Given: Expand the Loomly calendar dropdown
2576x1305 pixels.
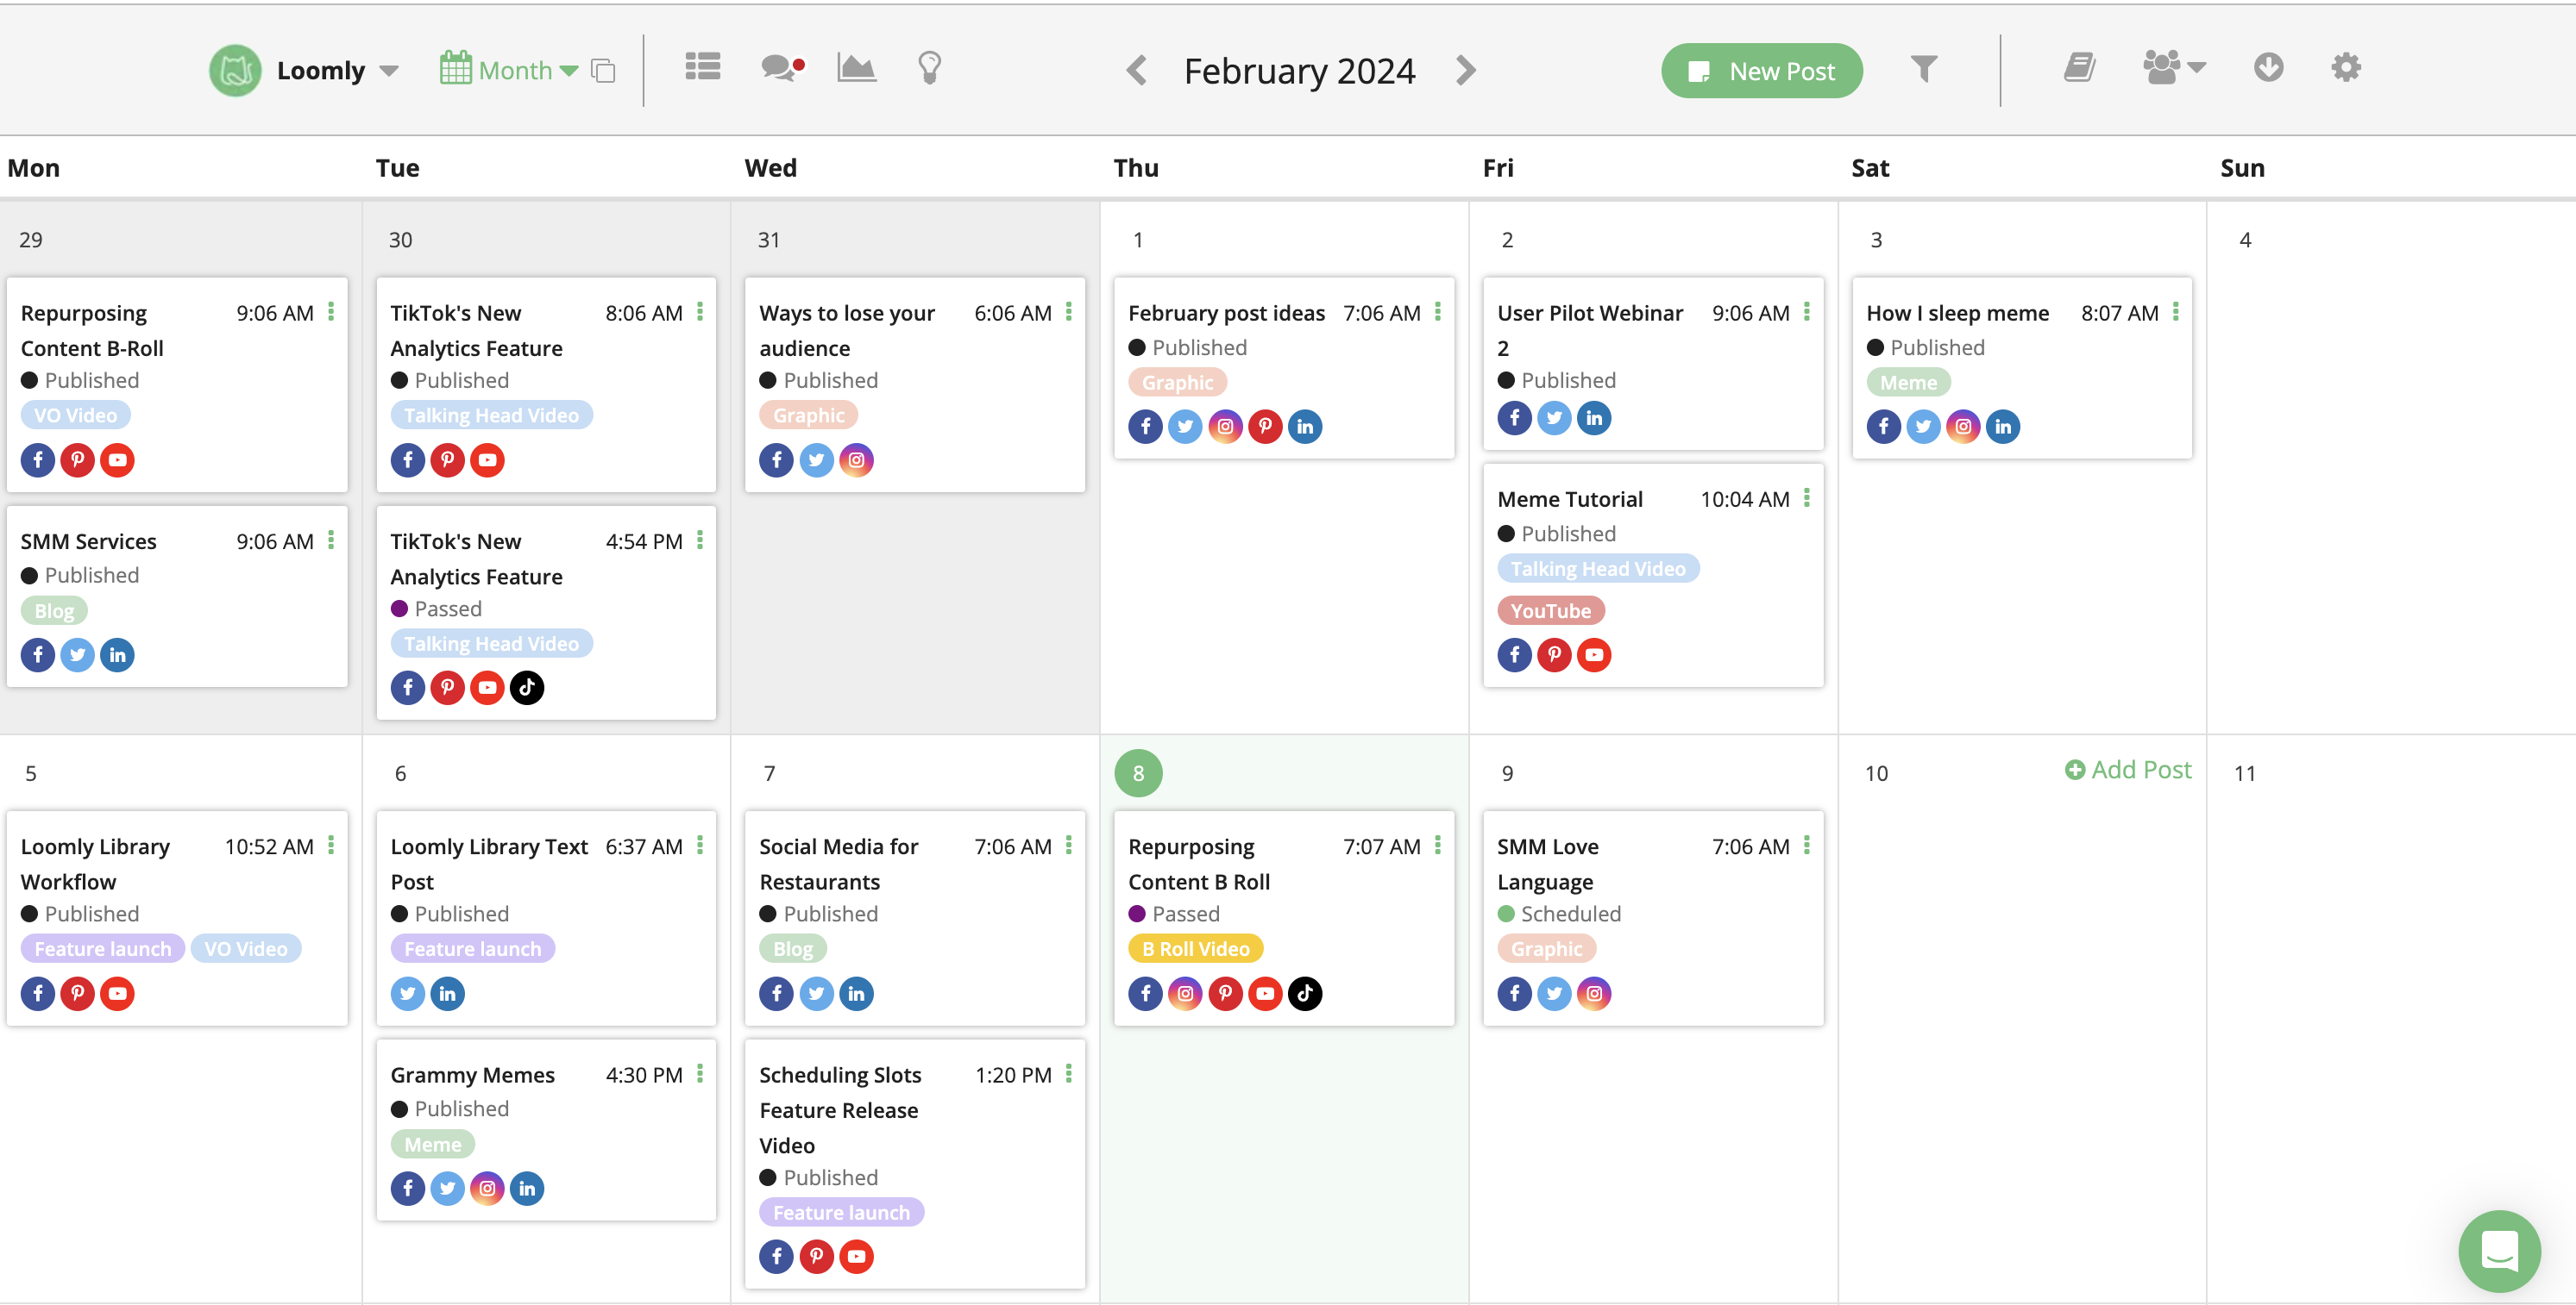Looking at the screenshot, I should click(x=390, y=71).
